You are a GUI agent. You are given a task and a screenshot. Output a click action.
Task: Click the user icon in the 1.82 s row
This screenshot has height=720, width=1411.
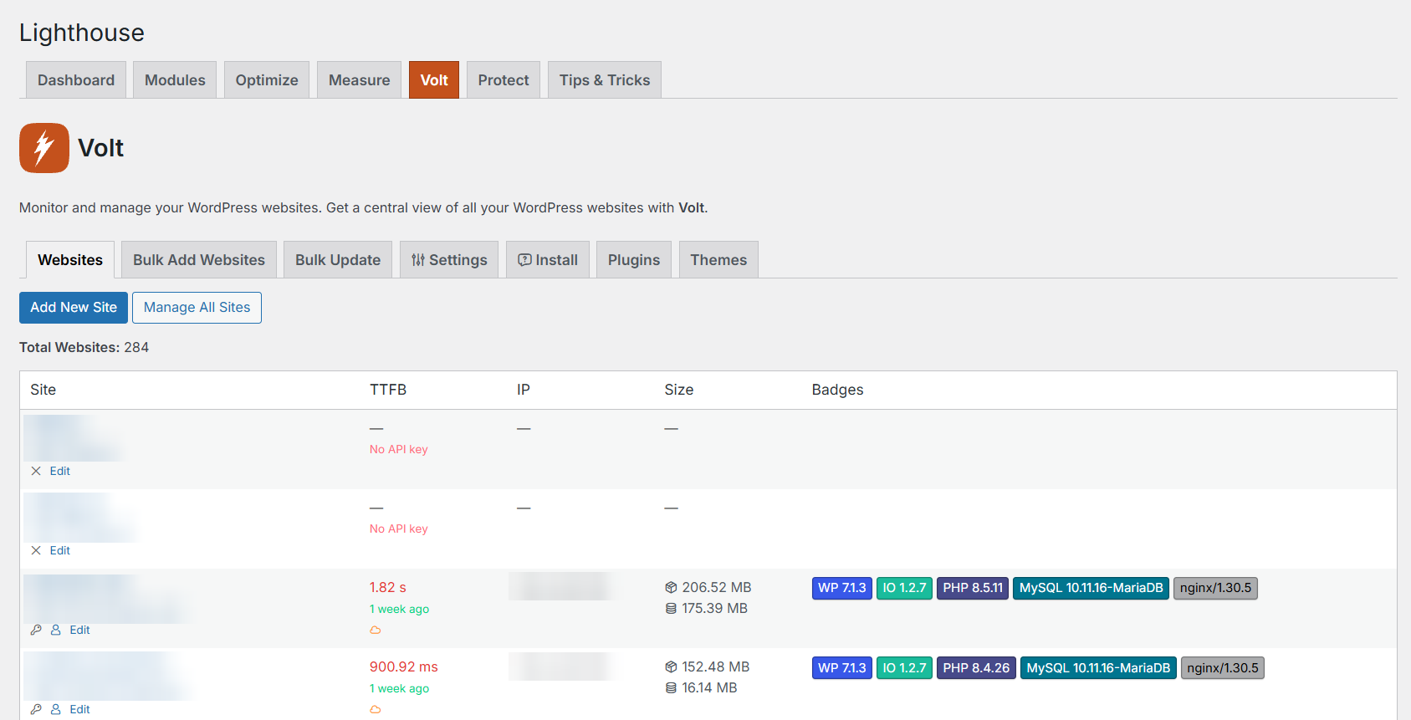click(56, 630)
